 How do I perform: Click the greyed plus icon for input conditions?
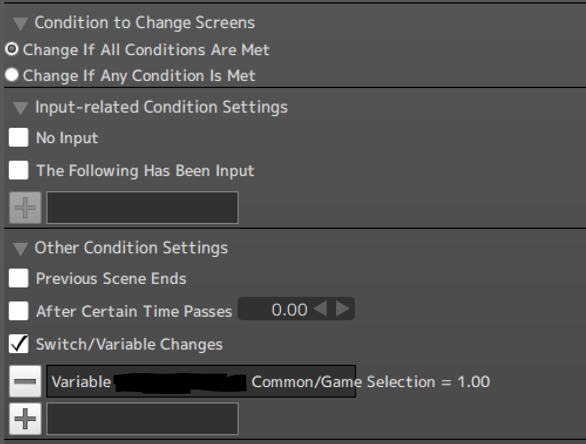(x=25, y=208)
